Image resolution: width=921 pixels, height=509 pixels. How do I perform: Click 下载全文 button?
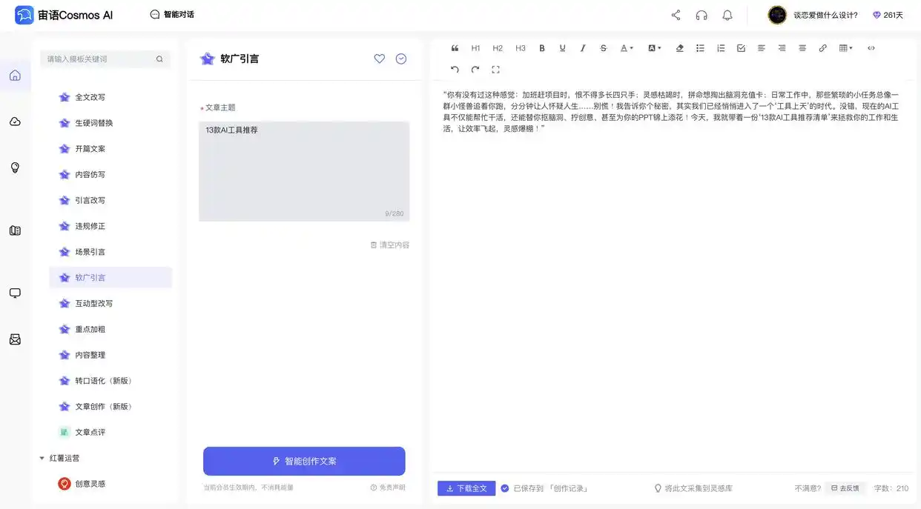click(x=466, y=488)
